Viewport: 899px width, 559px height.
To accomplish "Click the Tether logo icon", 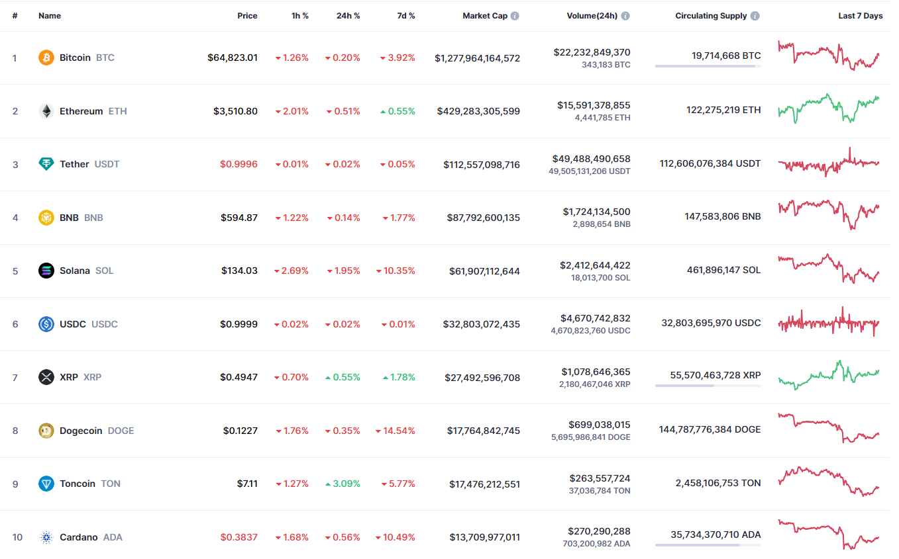I will (x=46, y=164).
